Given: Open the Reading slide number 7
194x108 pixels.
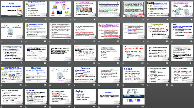Looking at the screenshot, I should [x=158, y=9].
